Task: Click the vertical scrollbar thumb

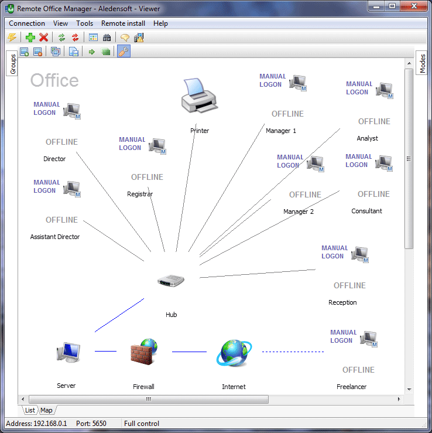Action: [409, 159]
